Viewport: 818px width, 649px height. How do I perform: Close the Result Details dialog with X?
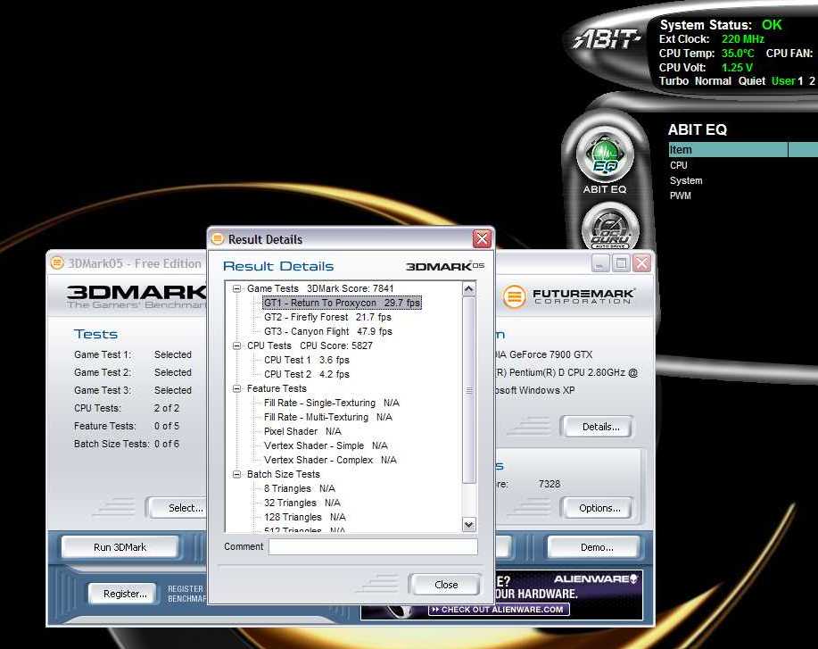tap(482, 239)
